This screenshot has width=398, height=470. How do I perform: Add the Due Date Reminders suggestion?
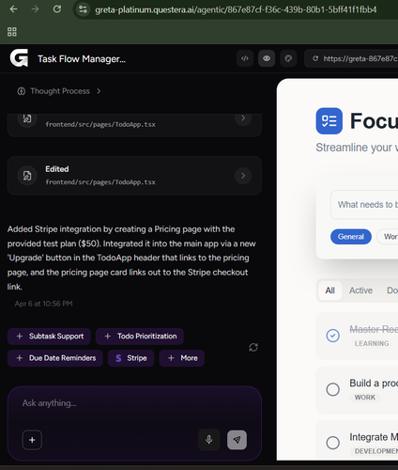(x=55, y=358)
